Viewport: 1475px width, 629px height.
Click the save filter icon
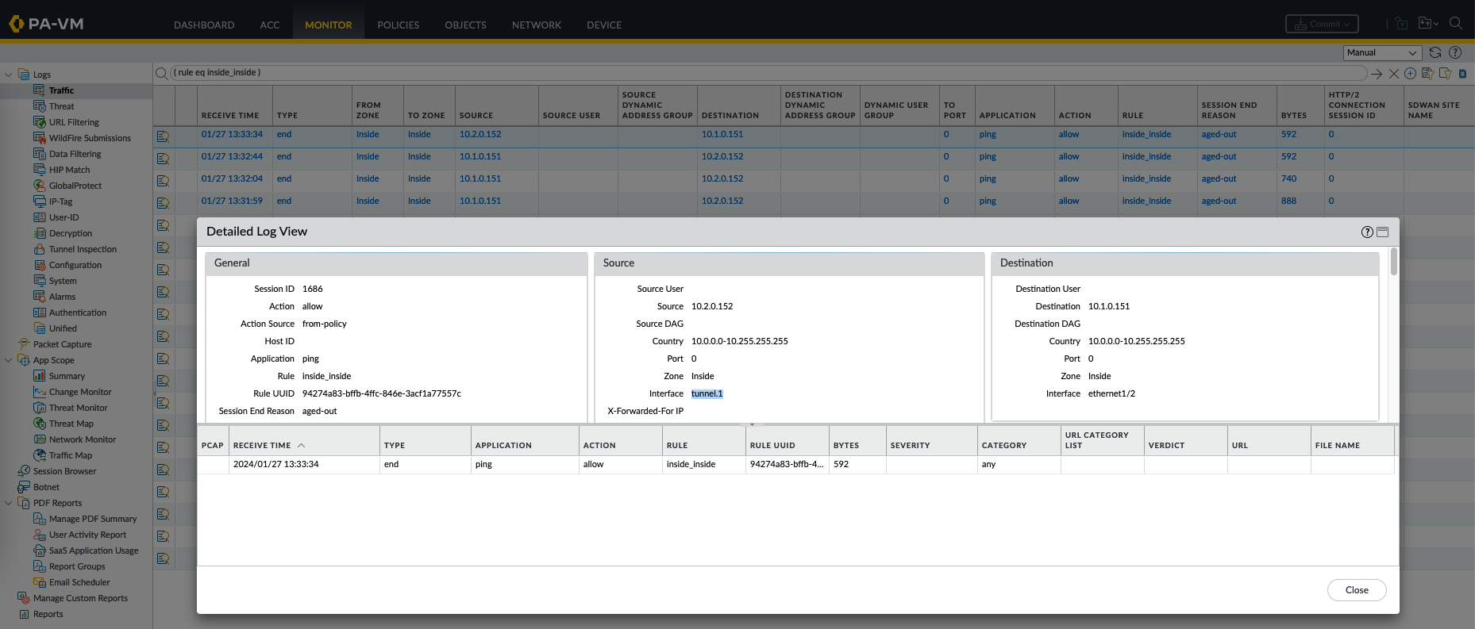[1427, 74]
